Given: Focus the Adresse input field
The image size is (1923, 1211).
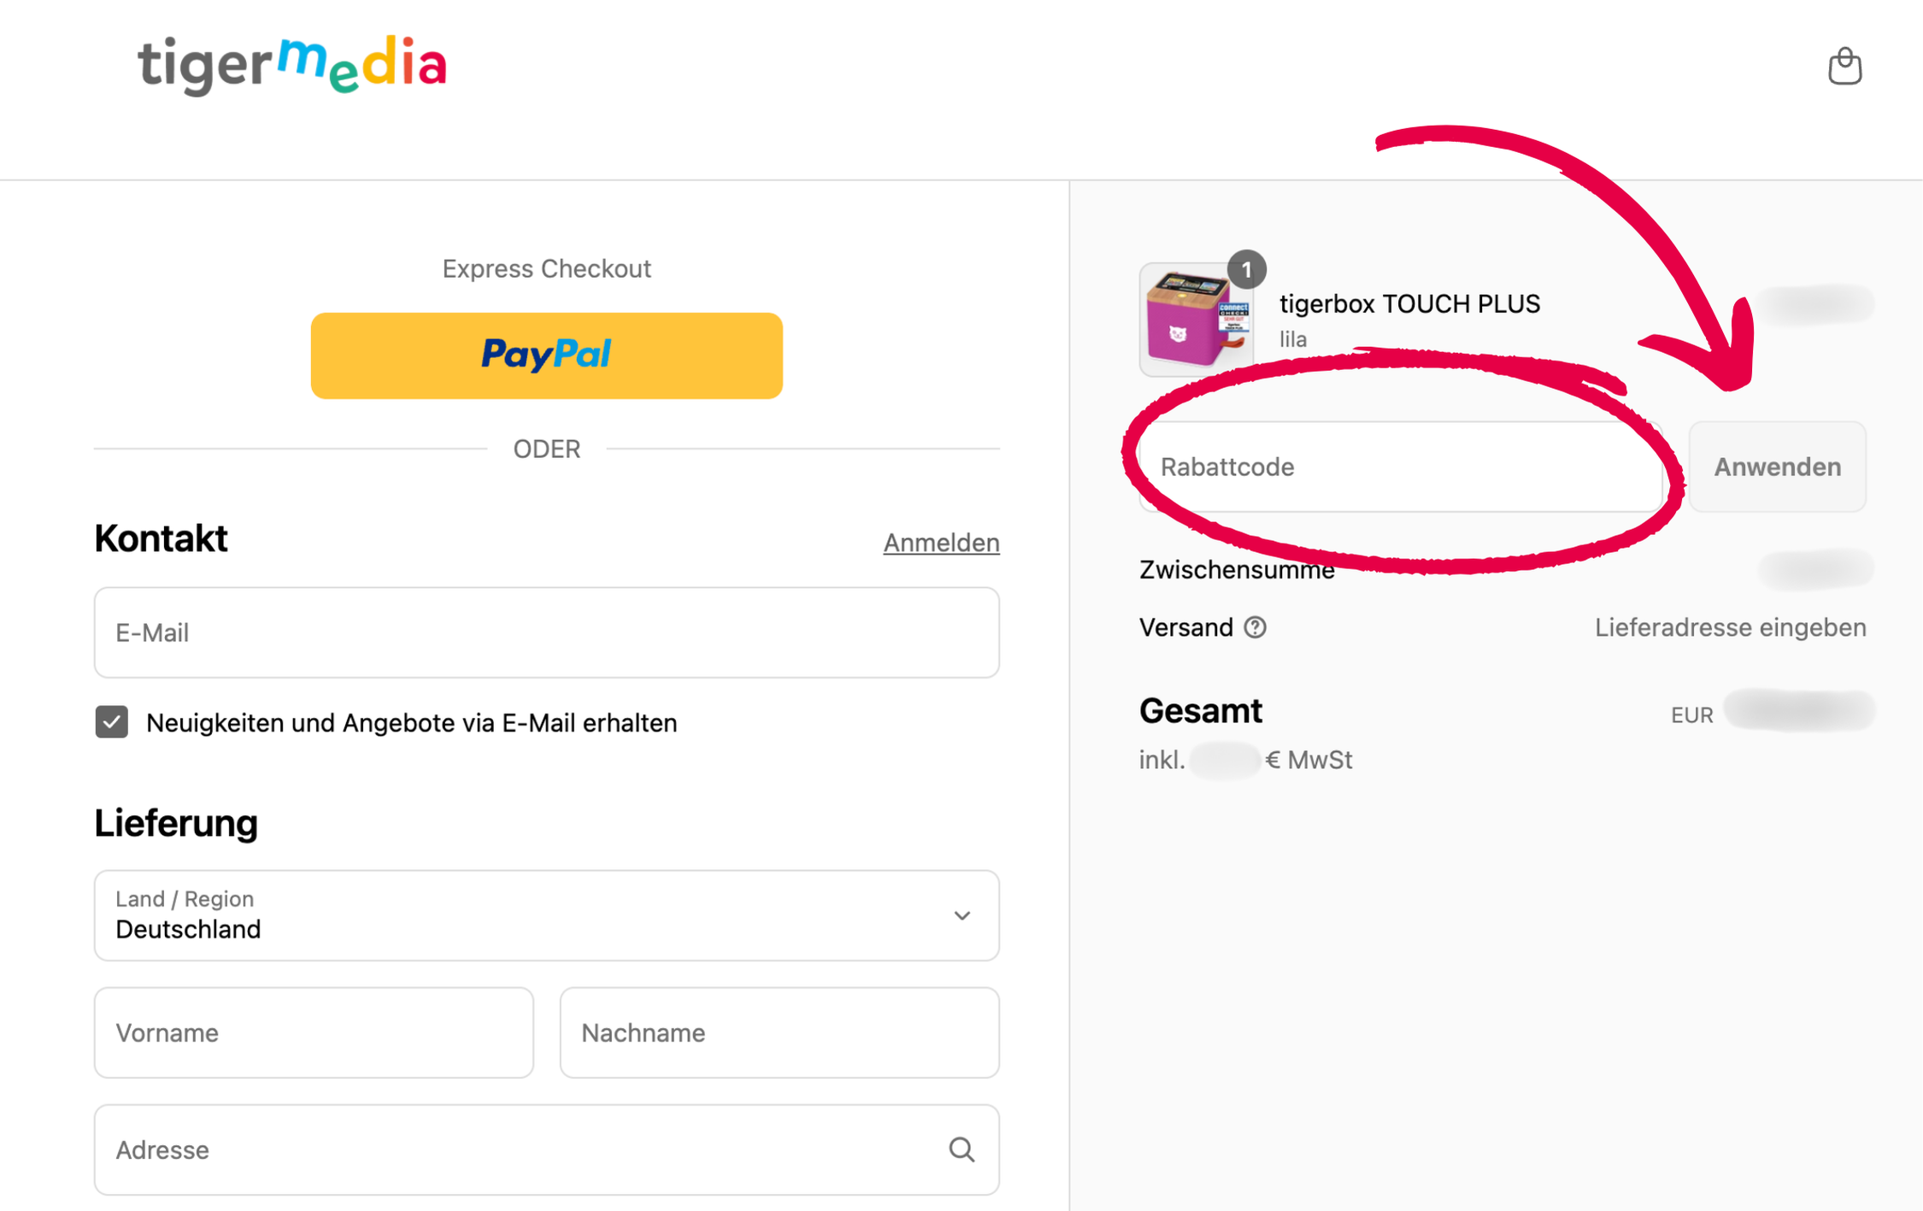Looking at the screenshot, I should coord(521,1149).
